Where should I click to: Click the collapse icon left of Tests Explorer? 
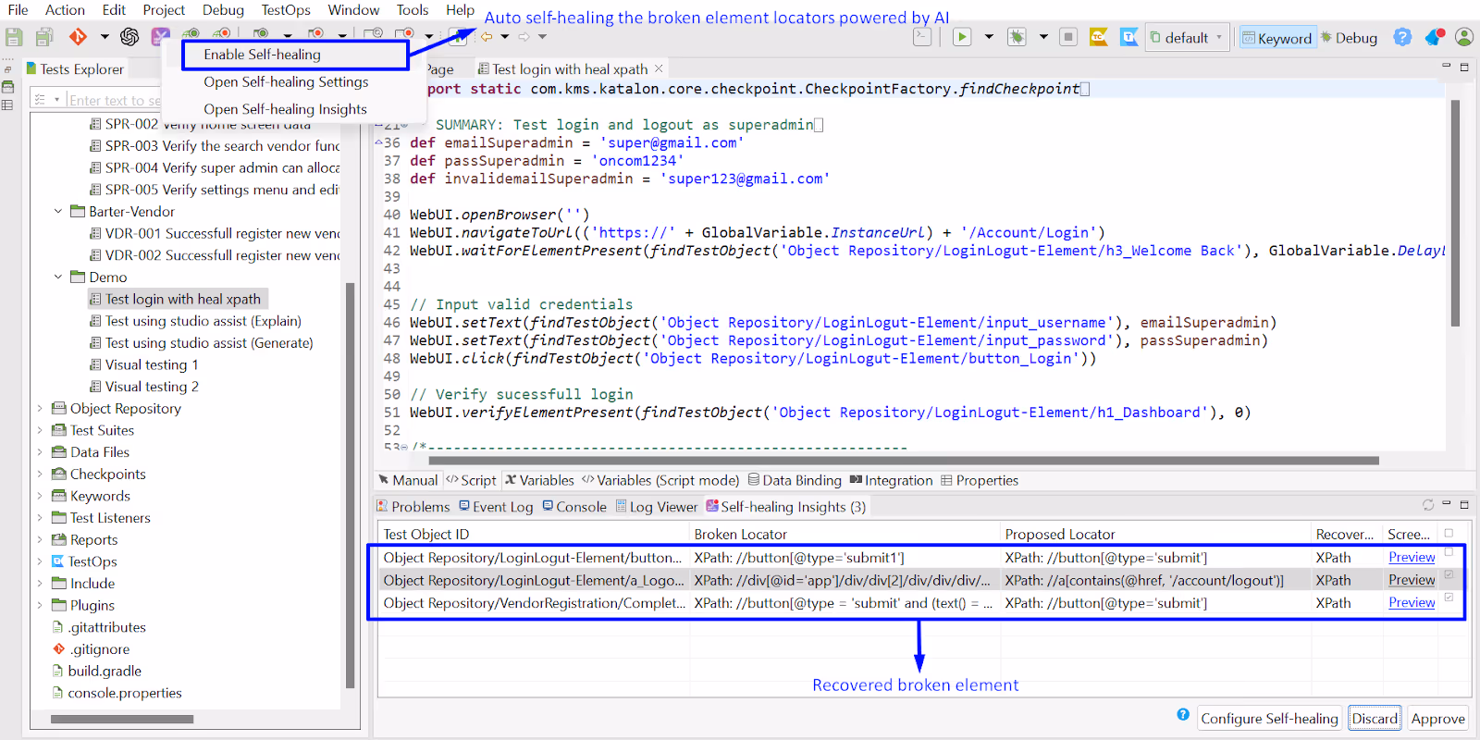(8, 69)
